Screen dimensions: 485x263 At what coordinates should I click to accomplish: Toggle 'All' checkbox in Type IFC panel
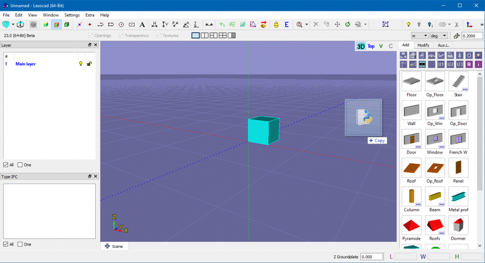point(6,244)
